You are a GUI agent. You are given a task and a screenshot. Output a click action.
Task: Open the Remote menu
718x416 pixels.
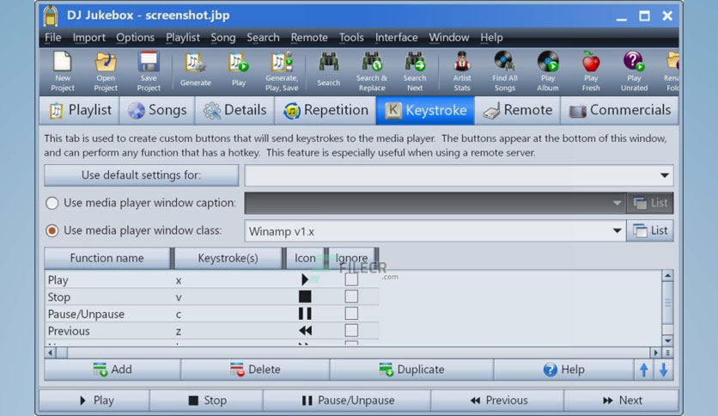tap(309, 38)
